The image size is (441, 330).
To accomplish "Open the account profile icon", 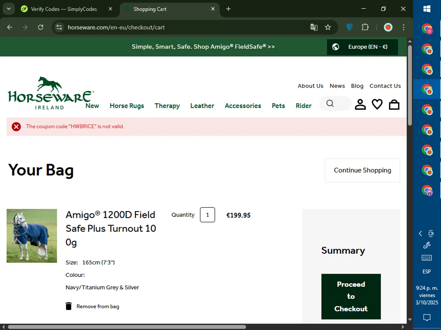I will click(x=360, y=104).
